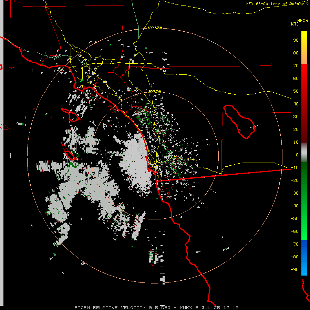The image size is (310, 310).
Task: Click the gray zero-velocity segment of color bar
Action: coord(304,153)
